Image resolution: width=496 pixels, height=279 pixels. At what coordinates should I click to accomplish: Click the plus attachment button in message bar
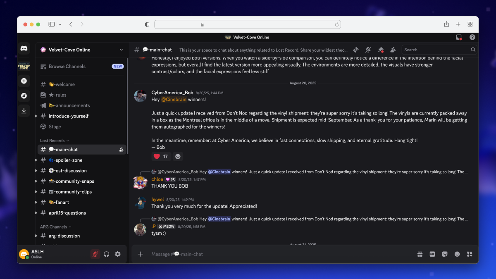140,254
